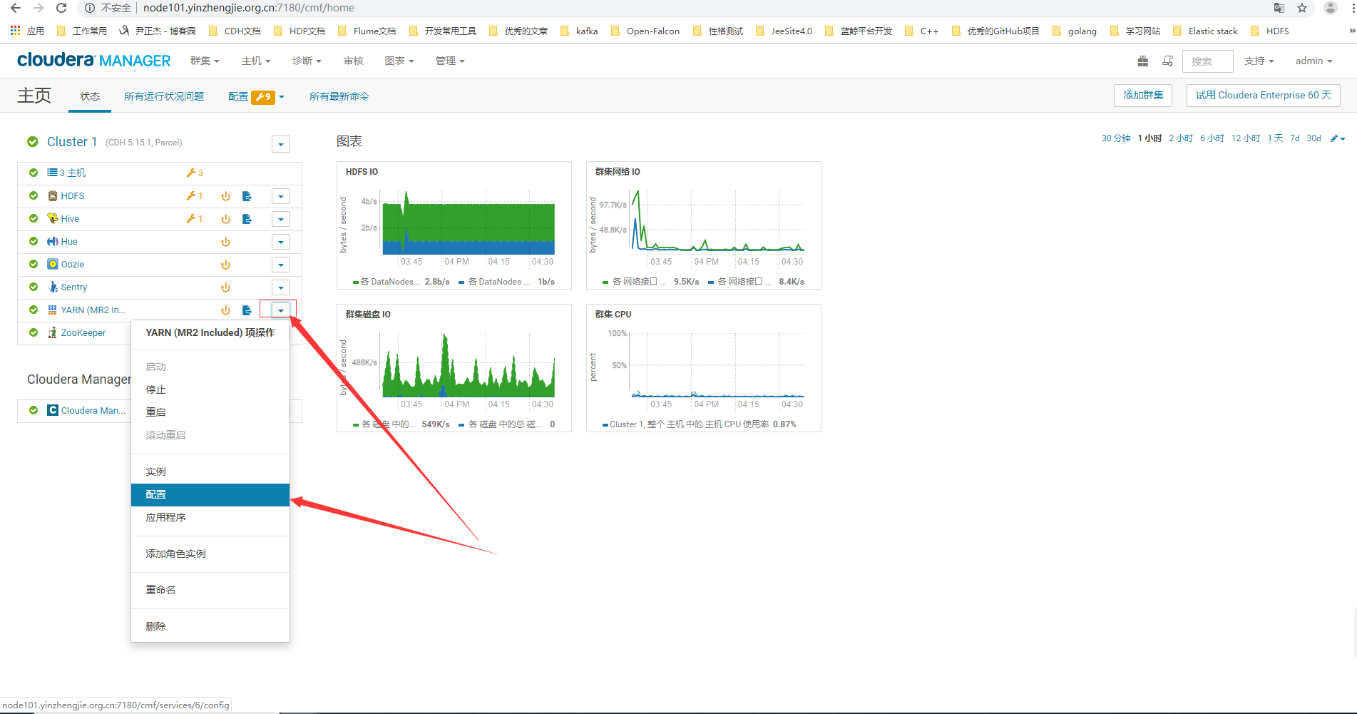Open Sentry actions dropdown arrow

coord(281,287)
